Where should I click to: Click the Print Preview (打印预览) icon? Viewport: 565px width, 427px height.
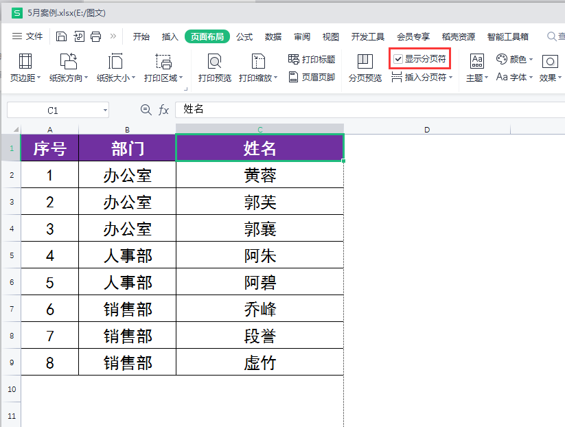pyautogui.click(x=214, y=62)
